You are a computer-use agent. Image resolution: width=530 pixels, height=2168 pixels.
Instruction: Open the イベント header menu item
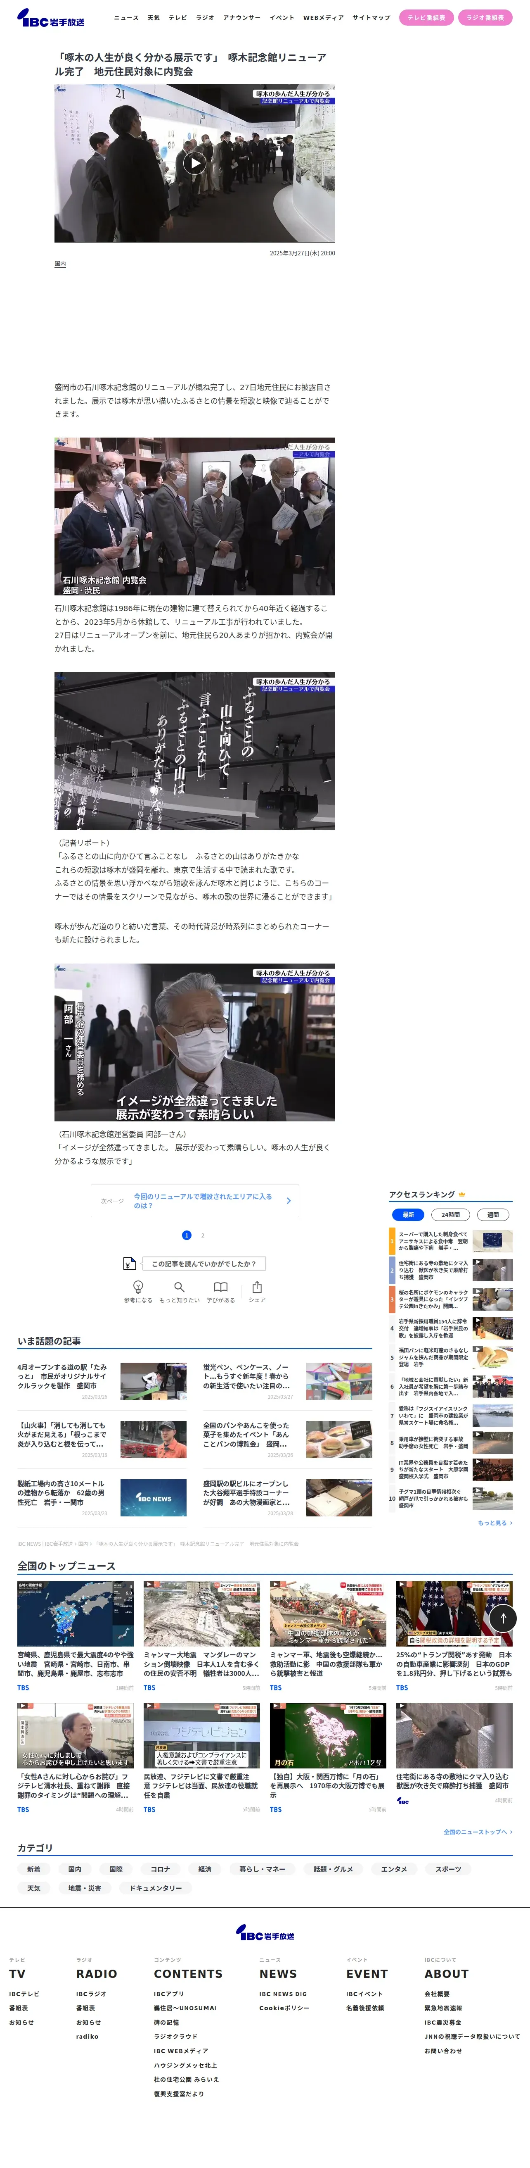[282, 18]
